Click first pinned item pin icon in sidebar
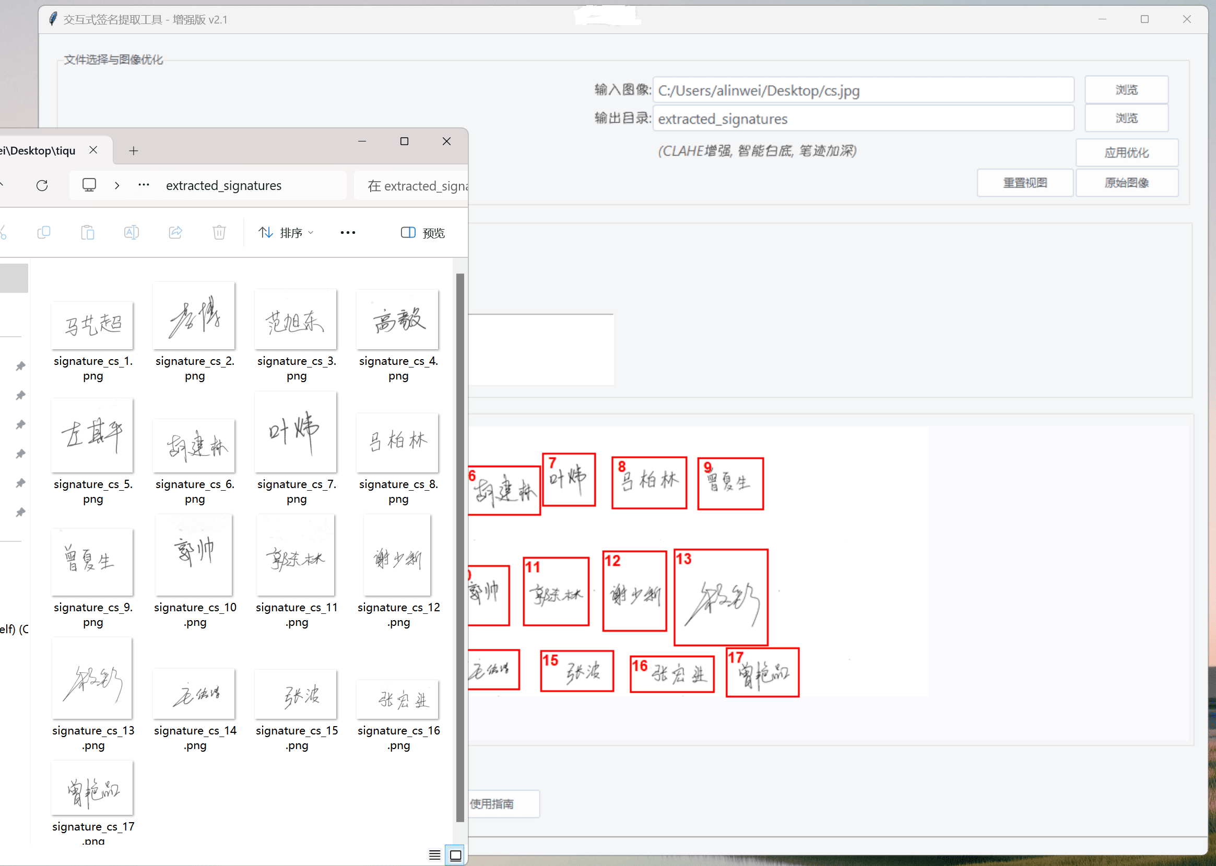The image size is (1216, 866). tap(20, 366)
